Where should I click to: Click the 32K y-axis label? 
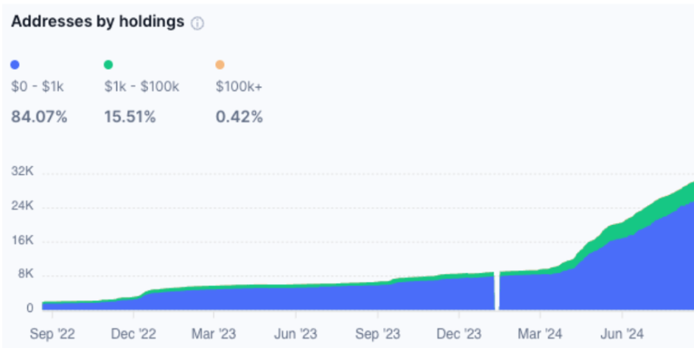pos(22,171)
